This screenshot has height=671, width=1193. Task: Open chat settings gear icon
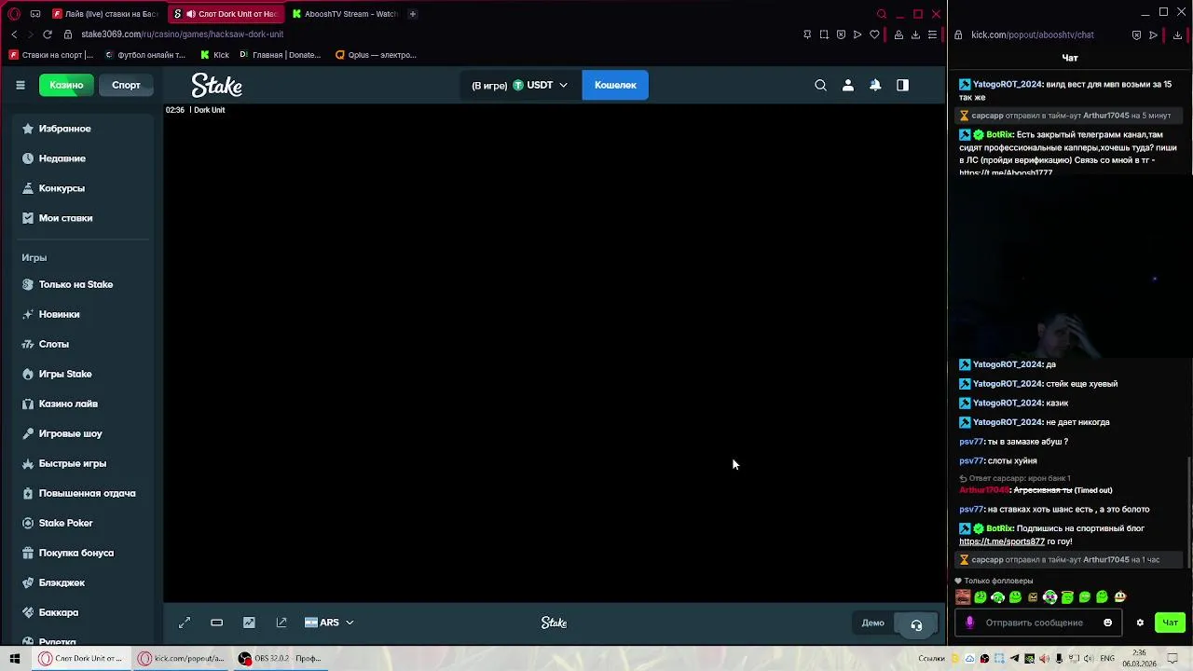pyautogui.click(x=1139, y=623)
